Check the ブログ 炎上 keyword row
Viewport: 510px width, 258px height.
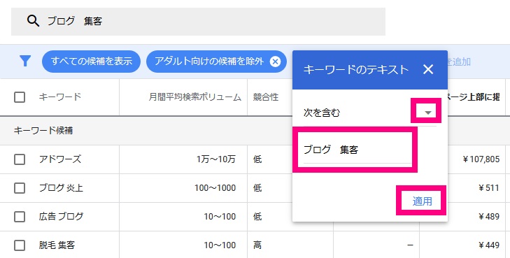pos(20,188)
